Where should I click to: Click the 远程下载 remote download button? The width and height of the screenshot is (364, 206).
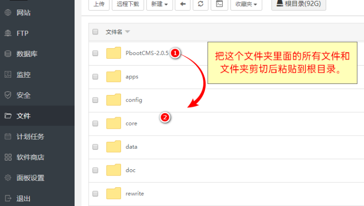tap(128, 4)
